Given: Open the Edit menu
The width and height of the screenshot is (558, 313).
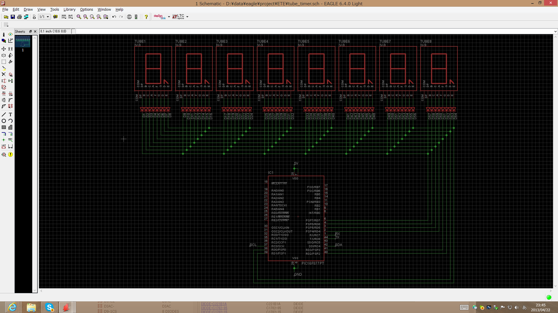Looking at the screenshot, I should 16,9.
